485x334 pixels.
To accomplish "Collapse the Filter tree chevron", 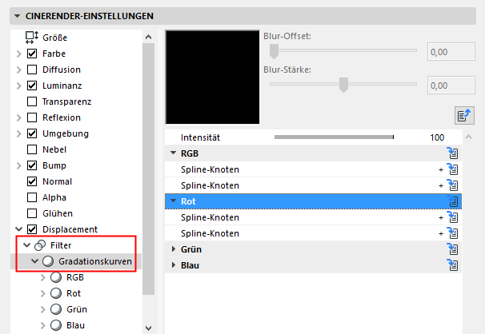I will [x=27, y=245].
